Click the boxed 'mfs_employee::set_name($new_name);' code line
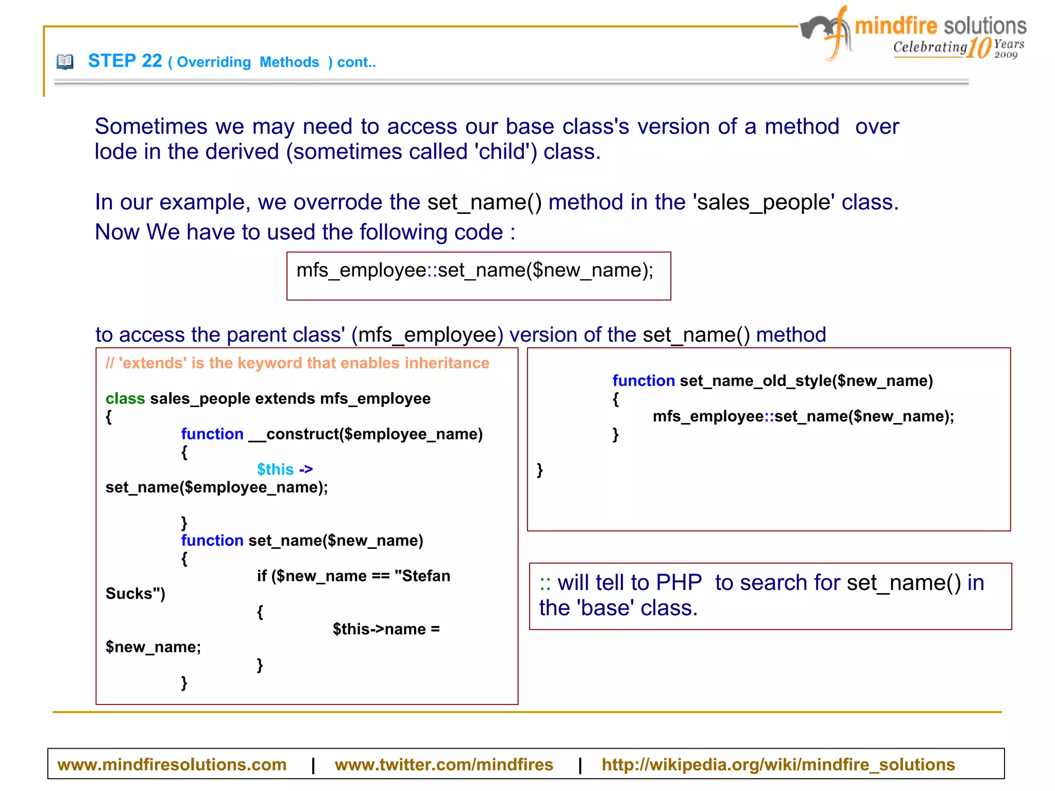 pos(475,271)
